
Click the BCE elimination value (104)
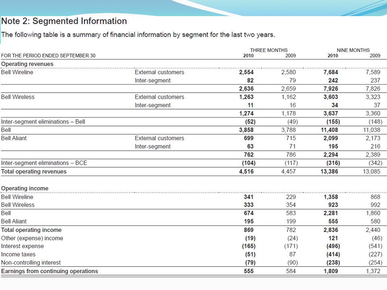point(249,163)
